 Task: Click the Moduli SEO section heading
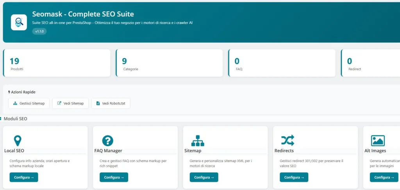click(x=15, y=119)
